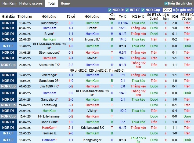194x143 pixels.
Task: Click the 1/2H column header
Action: (x=174, y=17)
